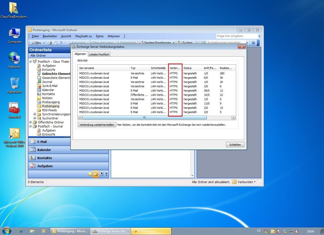Click the Ordnerliste folder icon in navigation bar
The width and height of the screenshot is (324, 235).
click(x=95, y=174)
